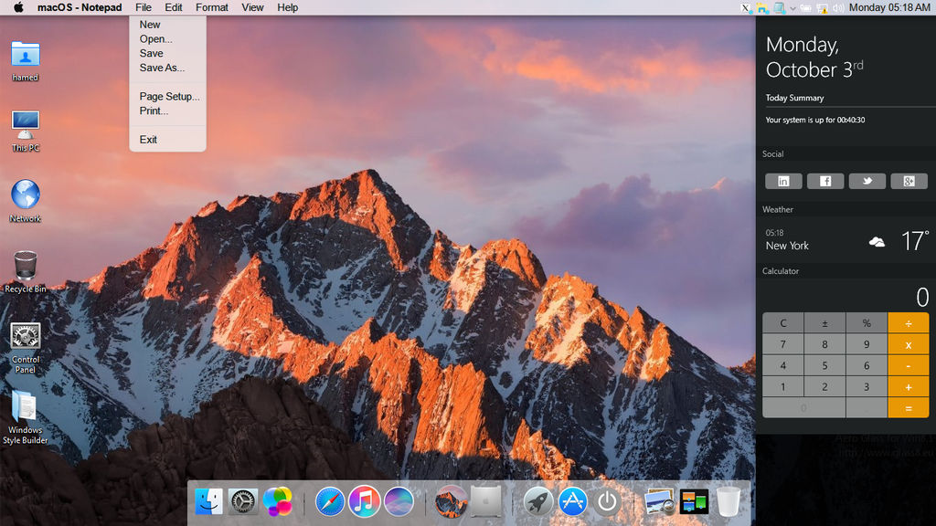Click the LinkedIn social button
The height and width of the screenshot is (526, 936).
coord(783,181)
